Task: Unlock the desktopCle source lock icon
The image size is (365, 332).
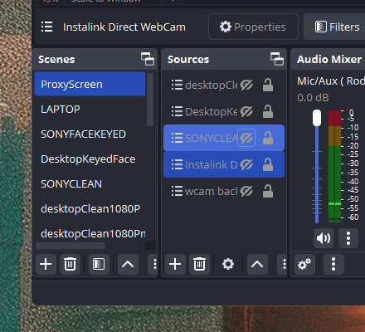Action: 268,85
